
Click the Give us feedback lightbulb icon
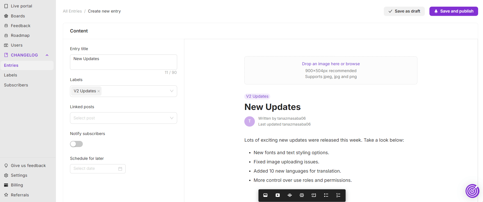(6, 165)
